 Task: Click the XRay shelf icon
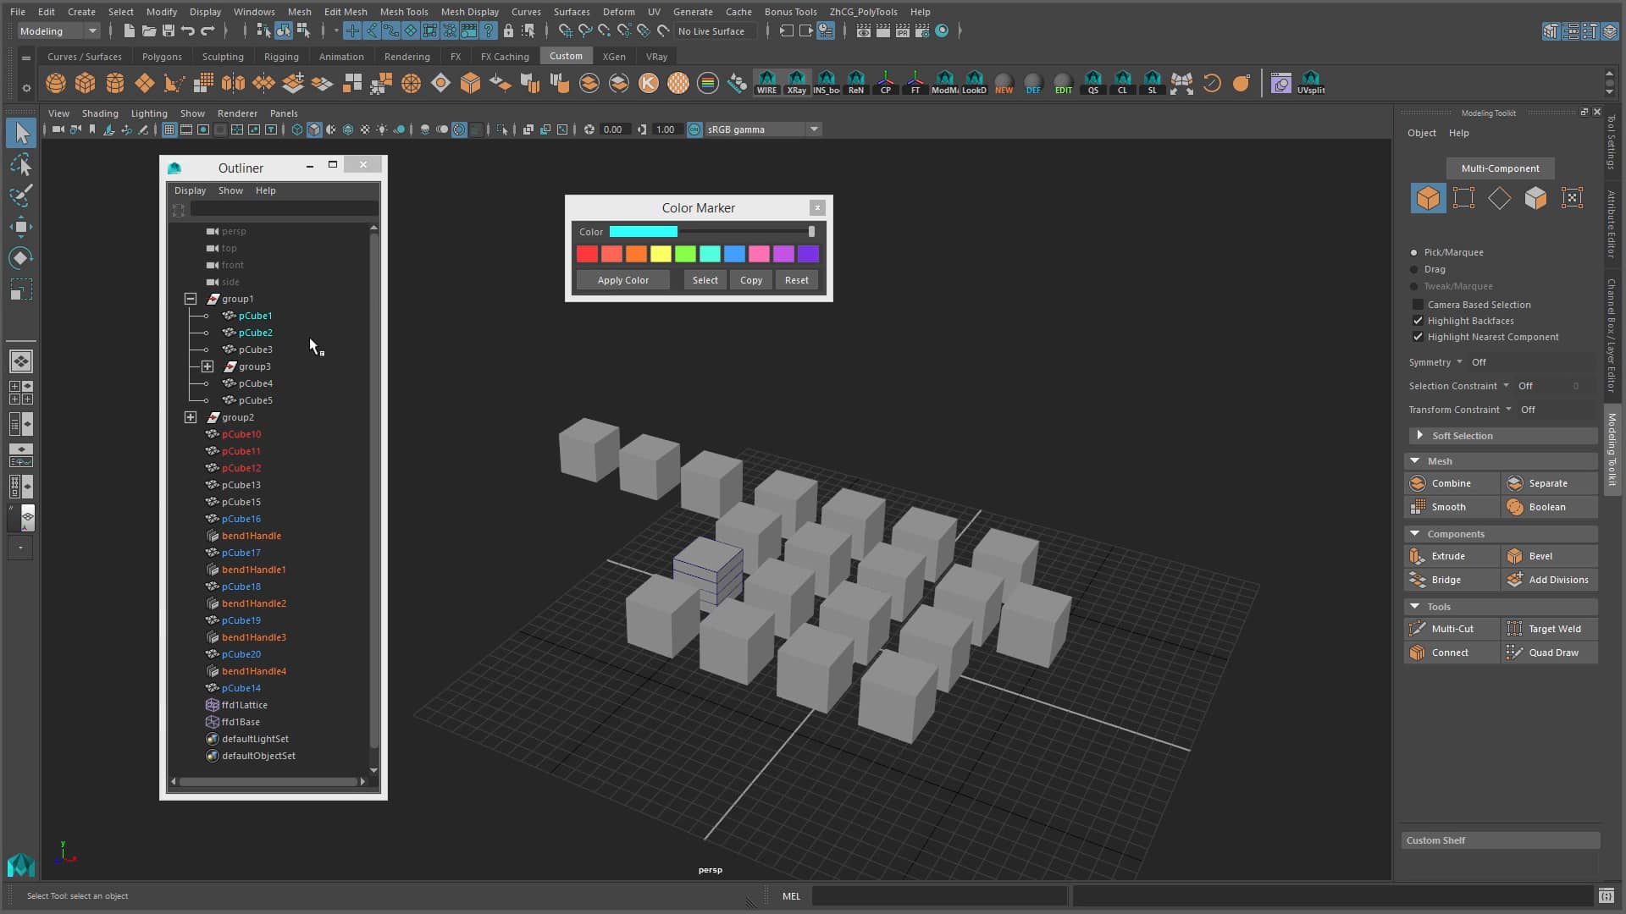[x=797, y=83]
